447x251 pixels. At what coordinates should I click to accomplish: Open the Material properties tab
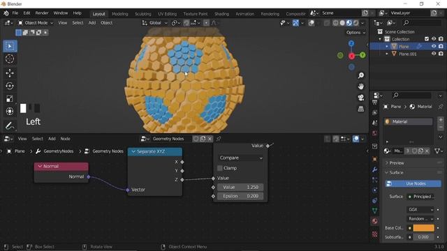tap(375, 221)
